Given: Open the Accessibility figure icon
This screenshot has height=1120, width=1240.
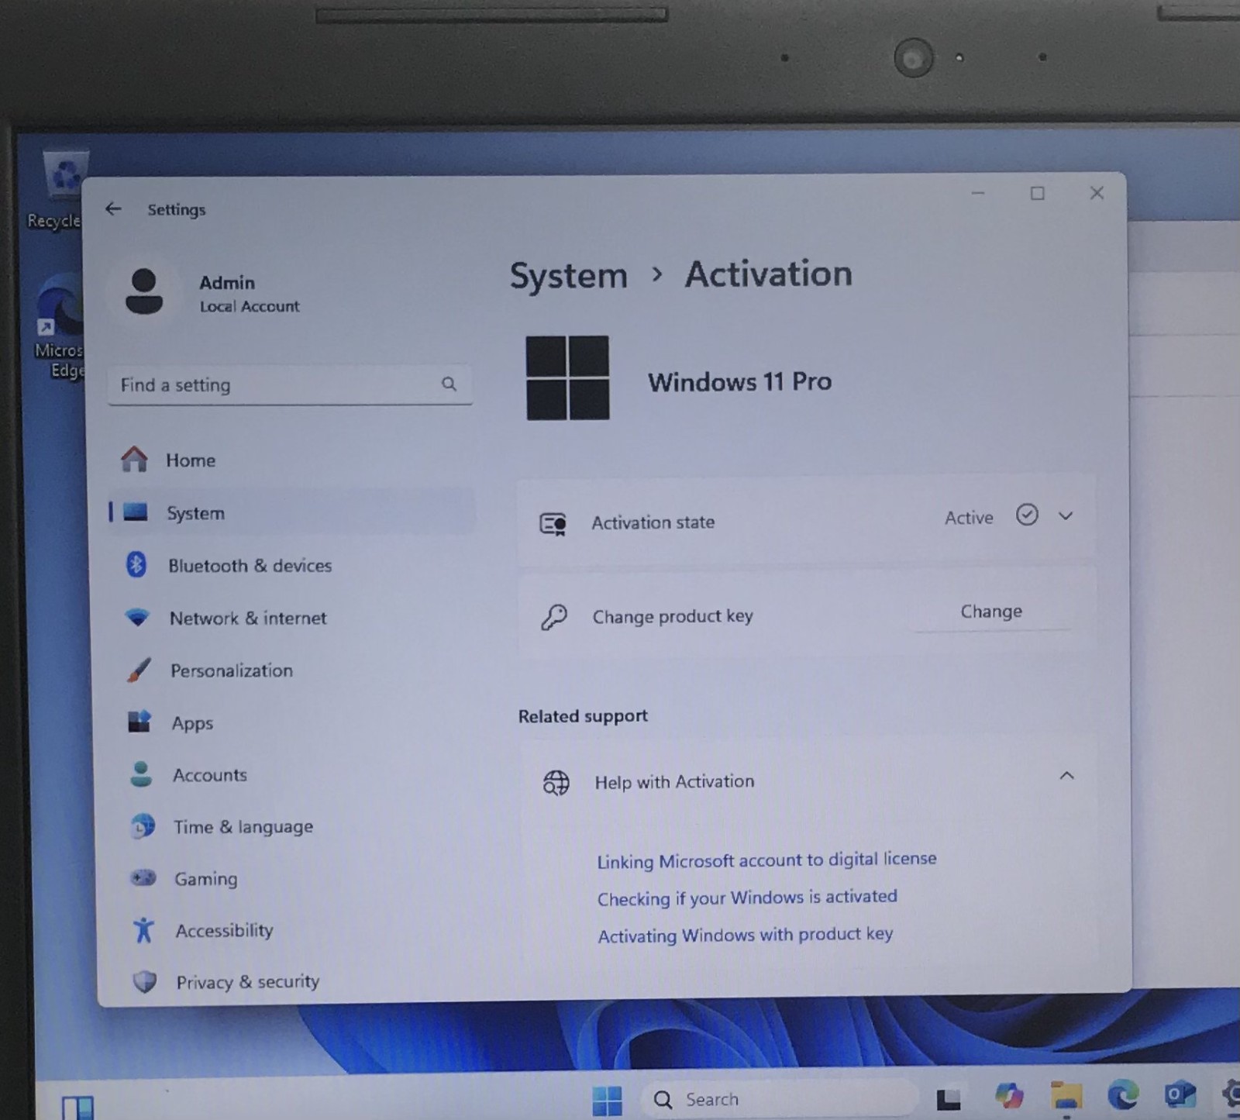Looking at the screenshot, I should click(144, 930).
